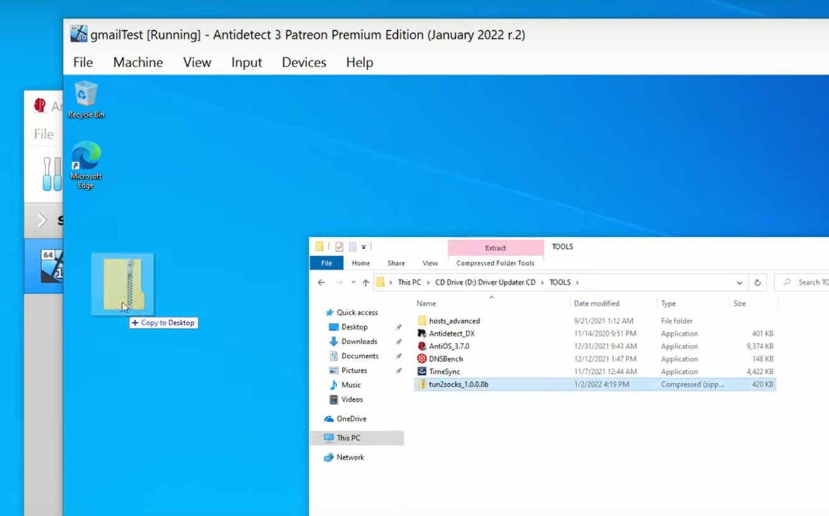
Task: Click the Compressed Folder Tools tab label
Action: tap(495, 263)
